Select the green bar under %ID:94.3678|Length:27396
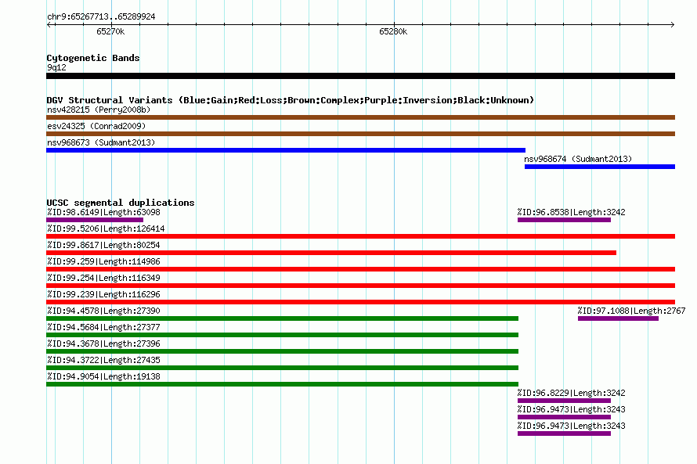Image resolution: width=697 pixels, height=464 pixels. [282, 351]
